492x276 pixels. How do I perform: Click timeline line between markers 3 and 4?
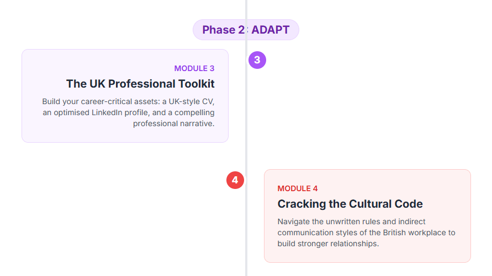pos(246,121)
